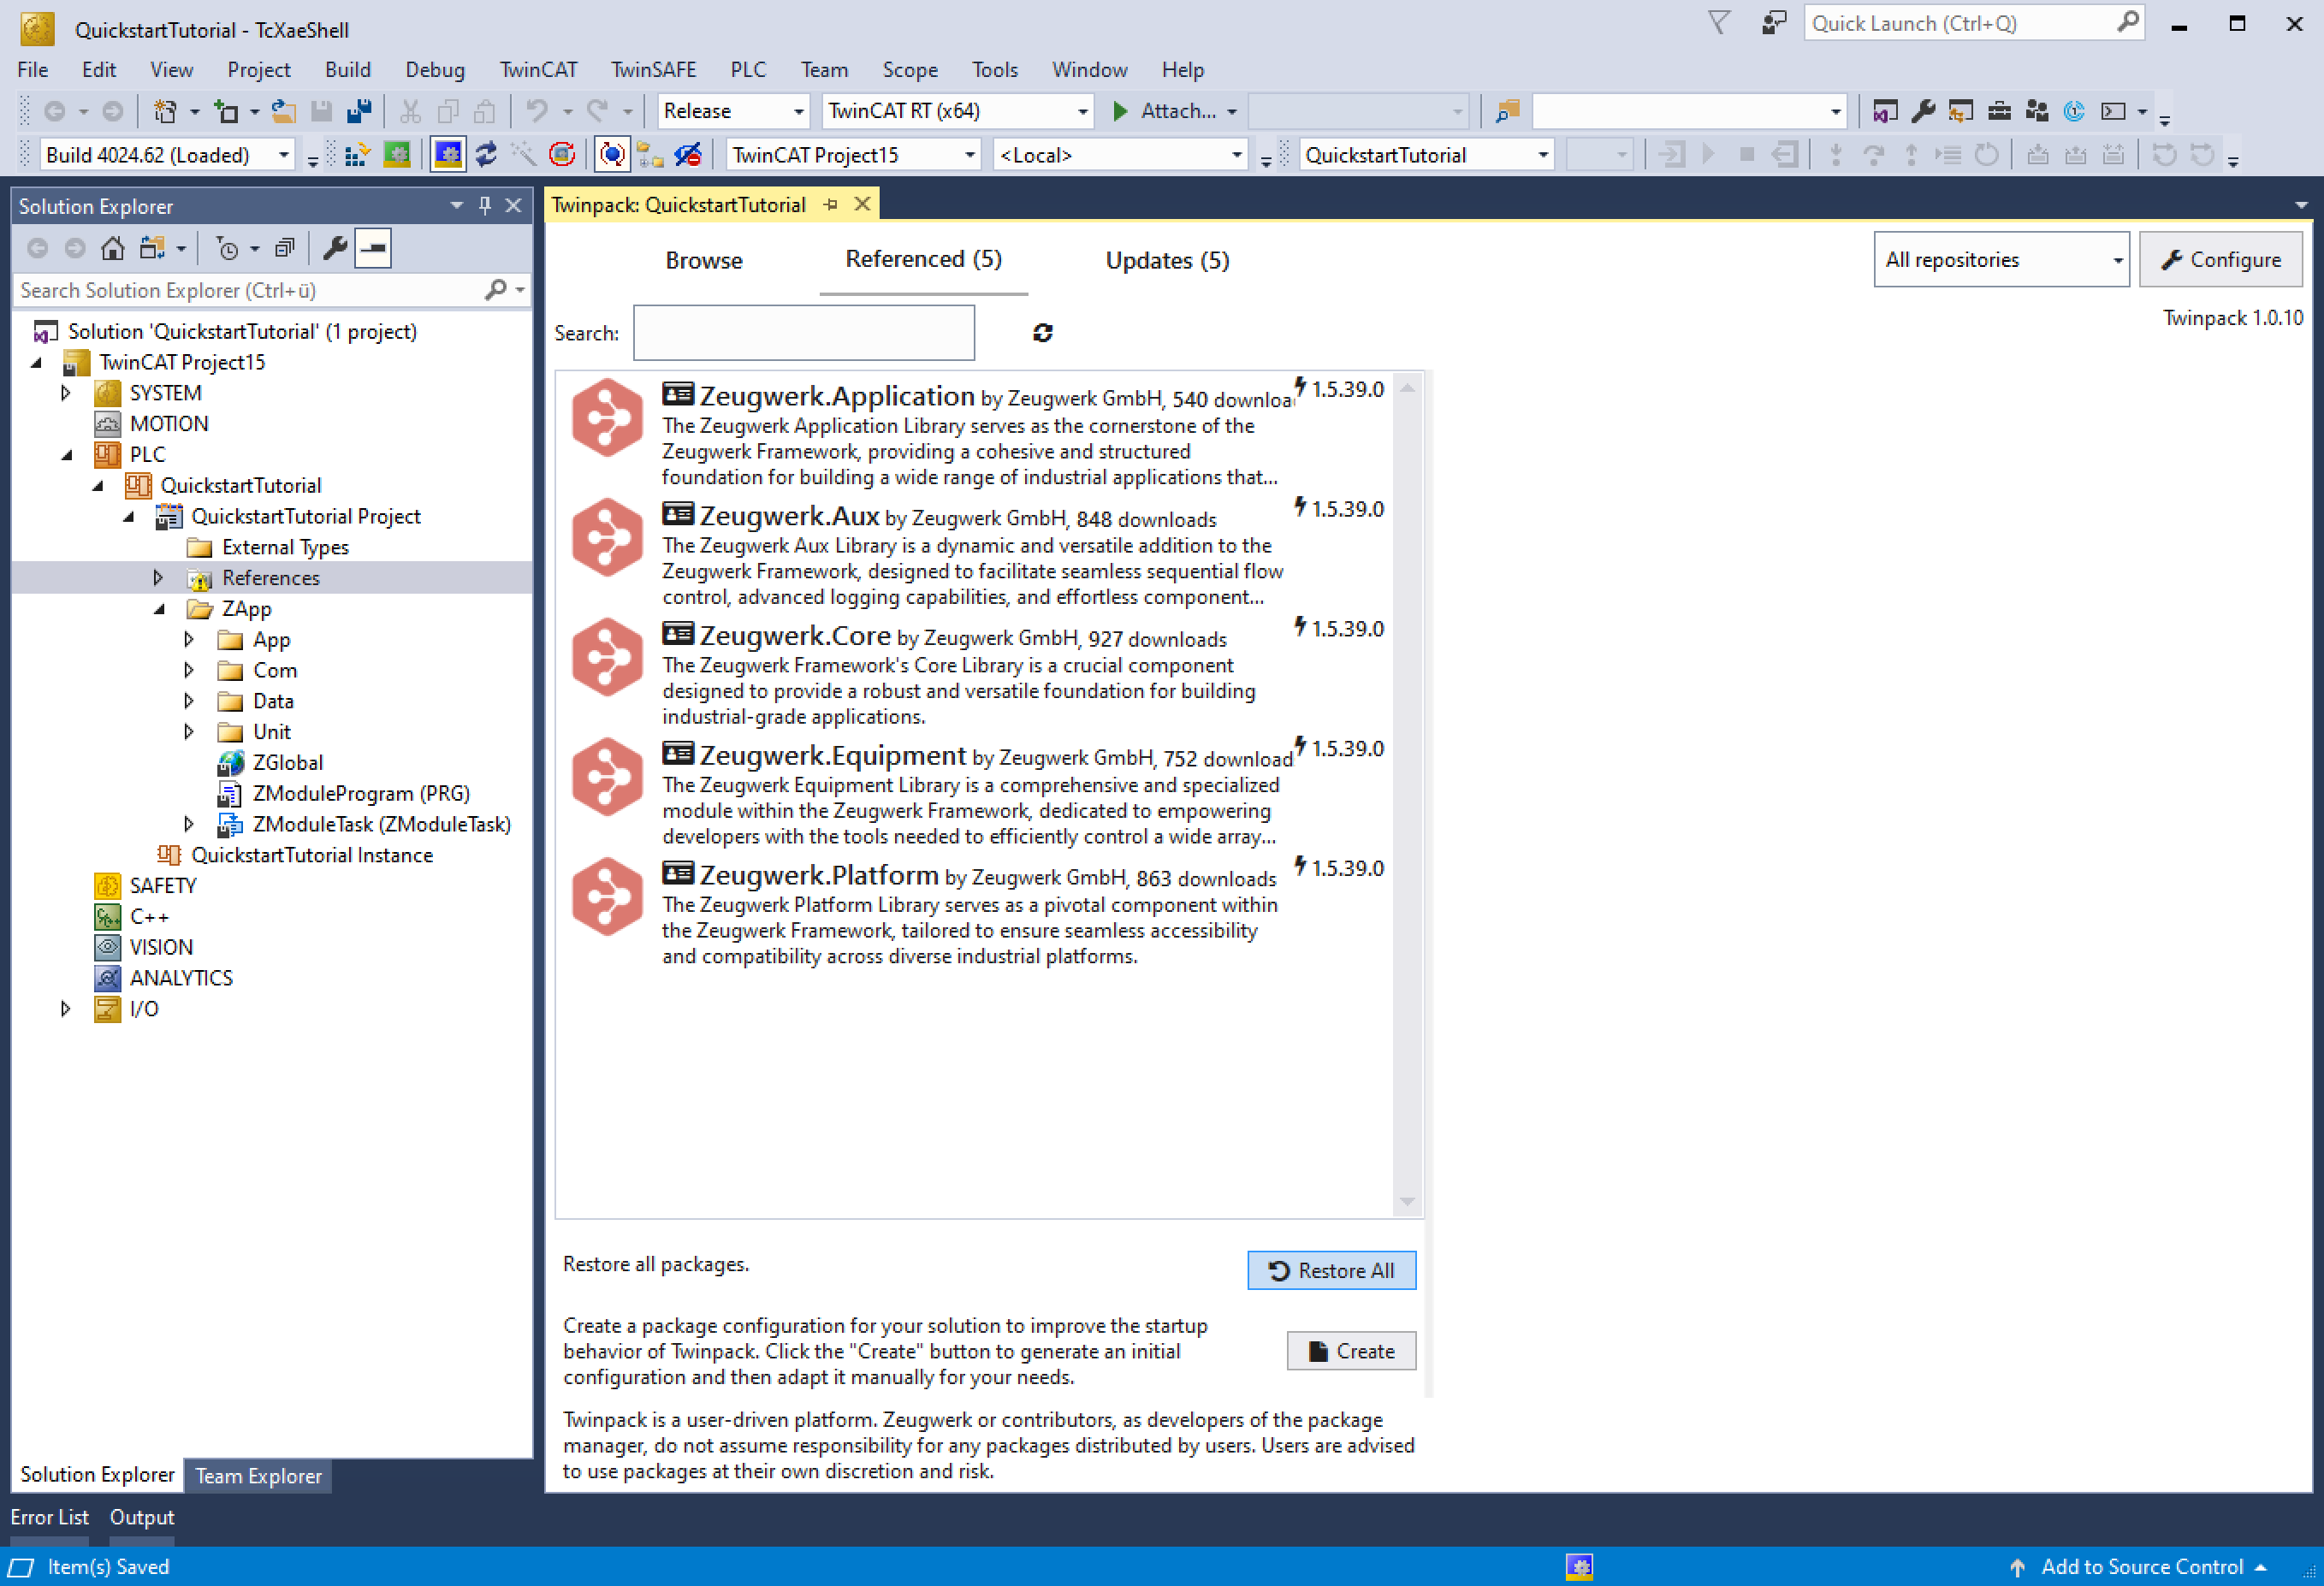Click the Save All toolbar icon
2324x1586 pixels.
[359, 111]
